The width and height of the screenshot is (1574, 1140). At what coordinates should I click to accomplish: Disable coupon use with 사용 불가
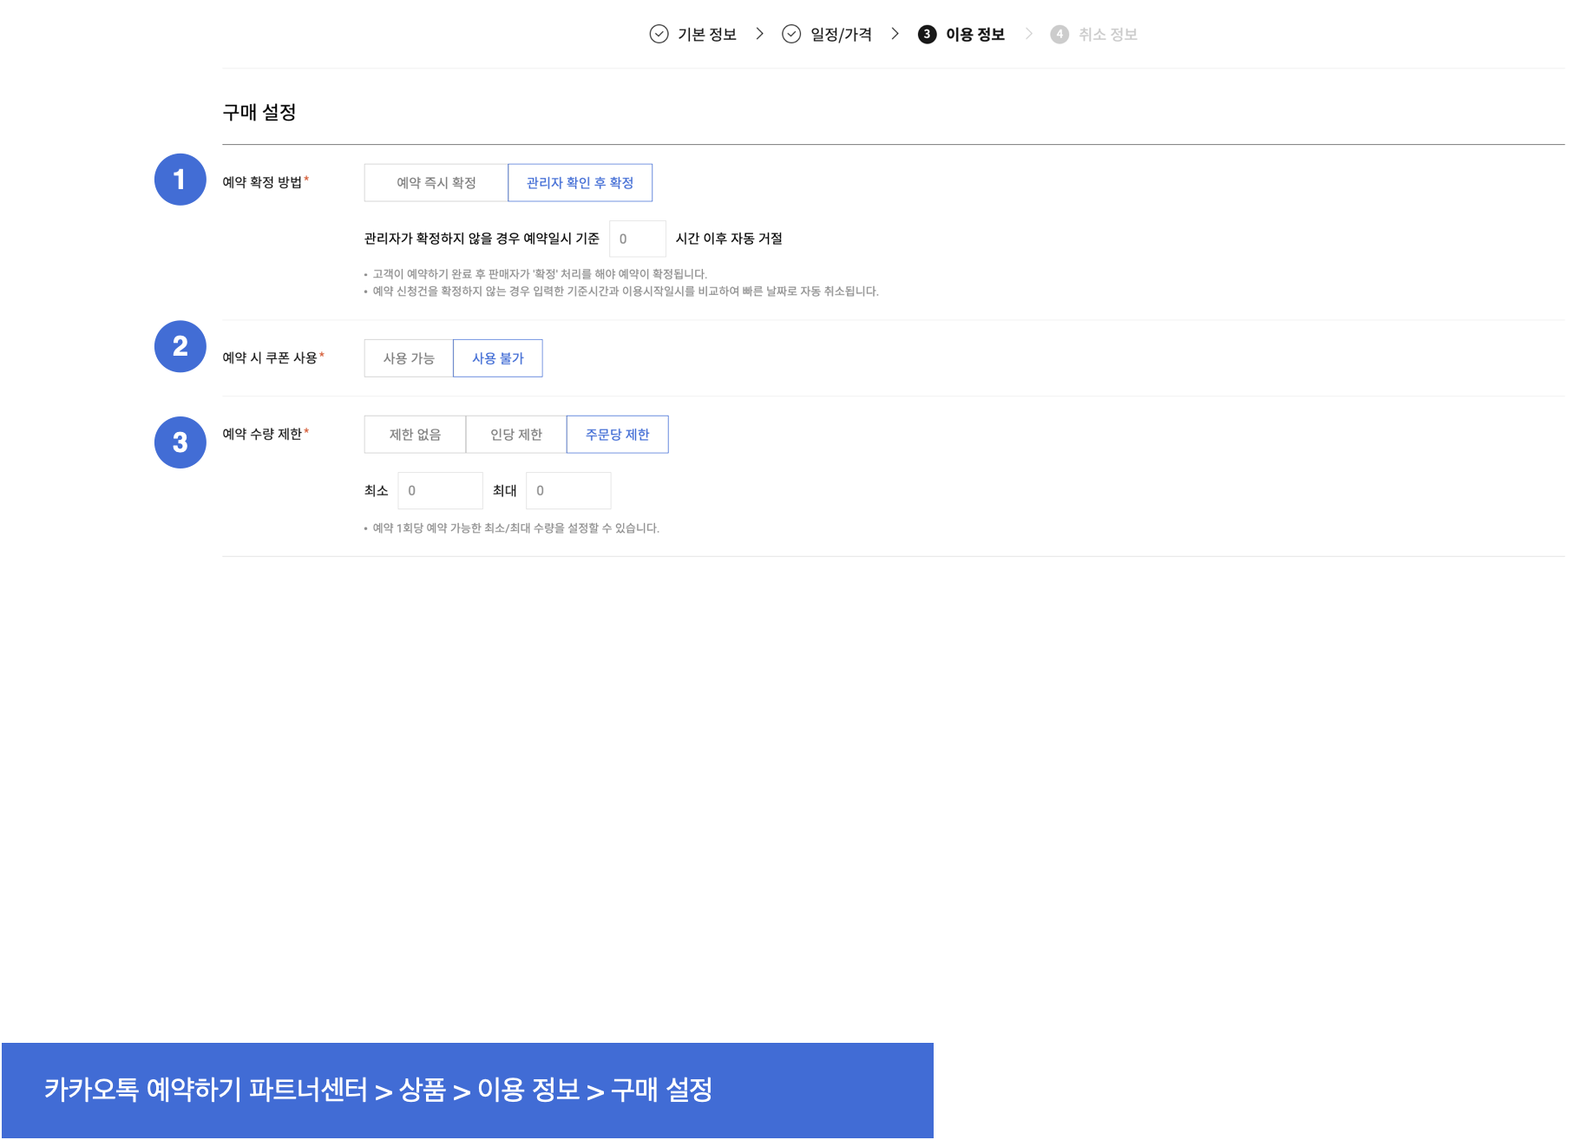click(497, 358)
